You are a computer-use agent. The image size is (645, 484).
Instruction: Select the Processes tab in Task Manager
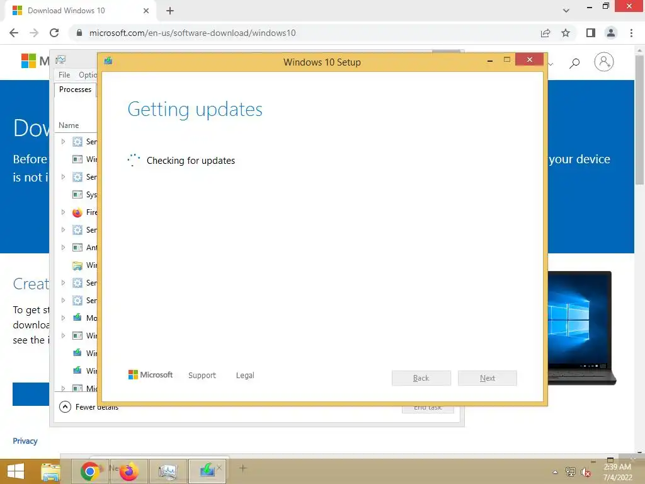[x=76, y=89]
